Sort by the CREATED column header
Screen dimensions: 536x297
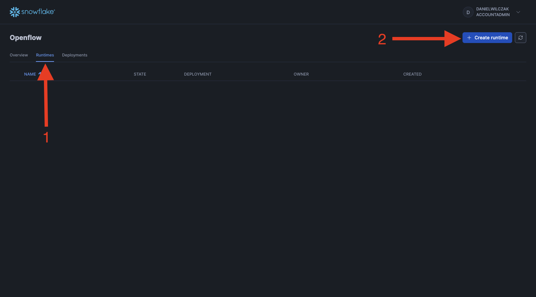[412, 74]
